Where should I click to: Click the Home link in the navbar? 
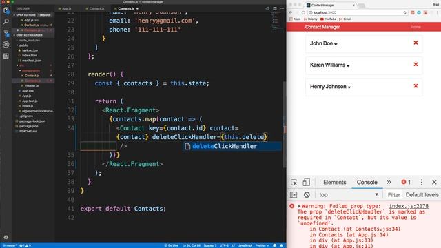click(416, 27)
